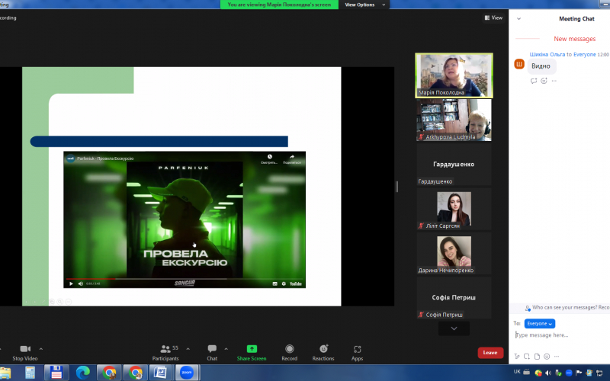Click the green Share Screen icon
The image size is (610, 381).
click(x=252, y=349)
